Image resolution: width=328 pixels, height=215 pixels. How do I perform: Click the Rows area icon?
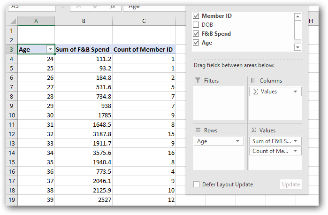[x=198, y=131]
